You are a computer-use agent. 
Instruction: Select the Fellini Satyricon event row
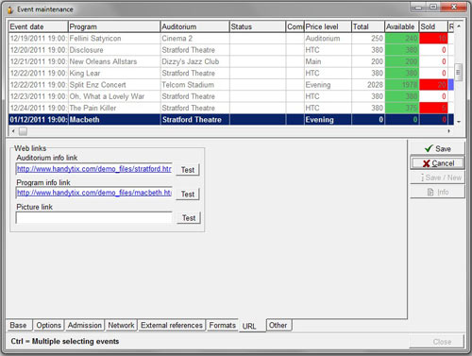point(231,39)
